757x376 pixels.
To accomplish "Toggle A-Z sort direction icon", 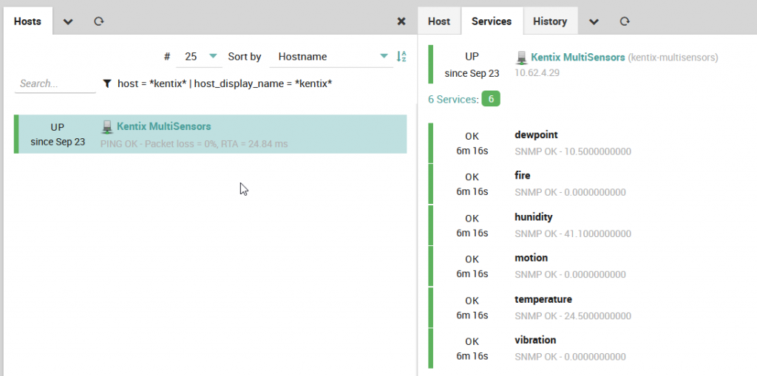I will point(401,56).
